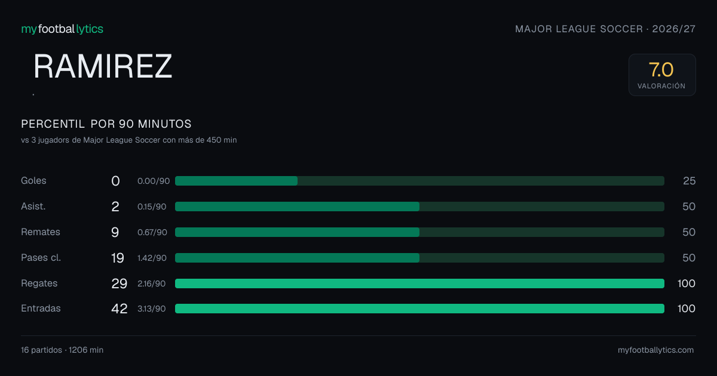
Task: Click the Pases cl. total value 19
Action: point(118,258)
